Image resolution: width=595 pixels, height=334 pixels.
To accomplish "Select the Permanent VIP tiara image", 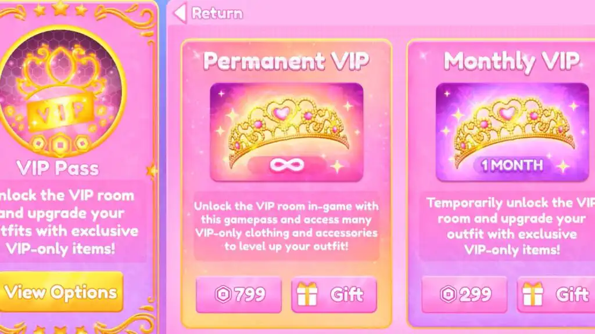I will 286,132.
